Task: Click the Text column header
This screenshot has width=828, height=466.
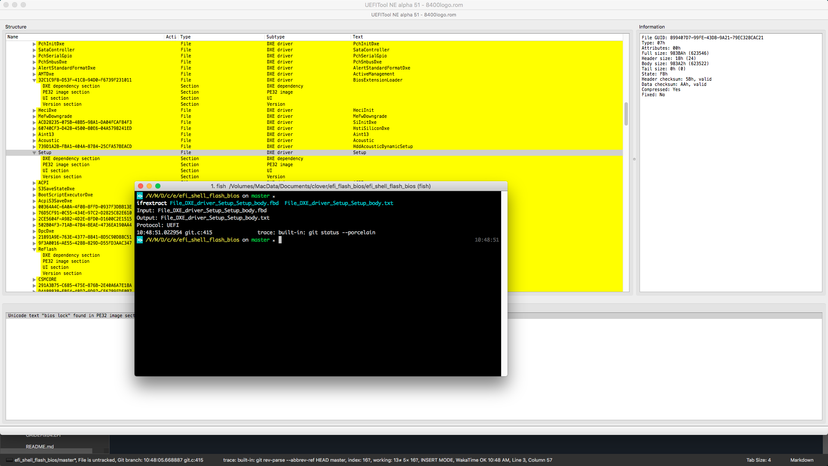Action: [x=358, y=37]
